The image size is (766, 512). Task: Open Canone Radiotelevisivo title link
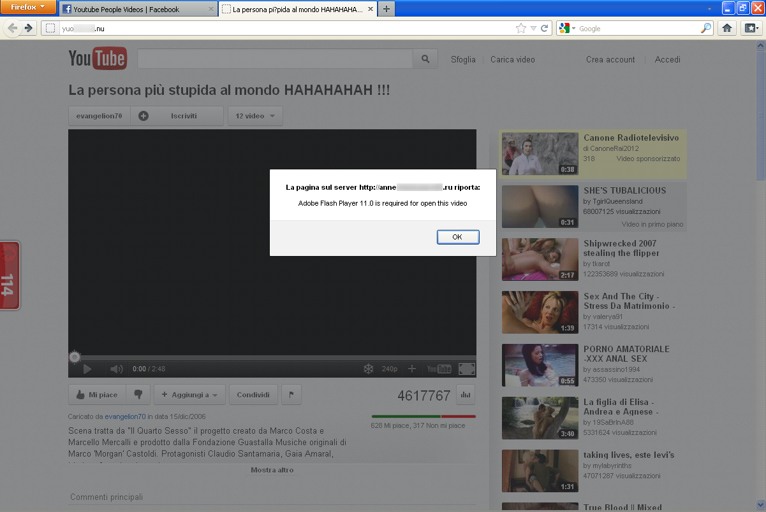coord(631,138)
